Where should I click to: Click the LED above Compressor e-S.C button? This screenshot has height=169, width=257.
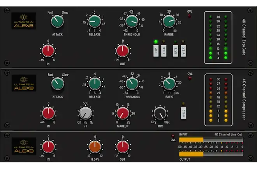(x=183, y=104)
